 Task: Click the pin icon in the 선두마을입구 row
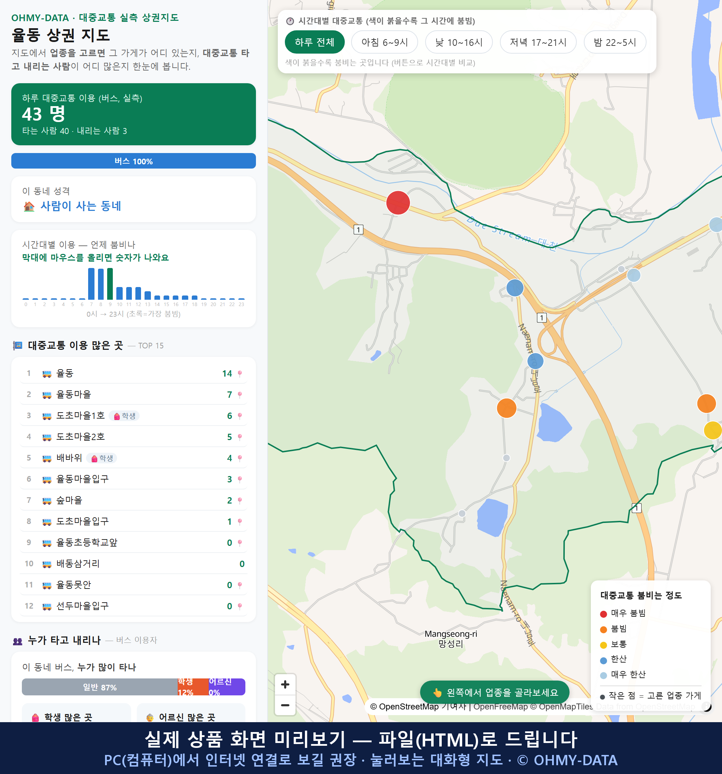click(x=240, y=606)
